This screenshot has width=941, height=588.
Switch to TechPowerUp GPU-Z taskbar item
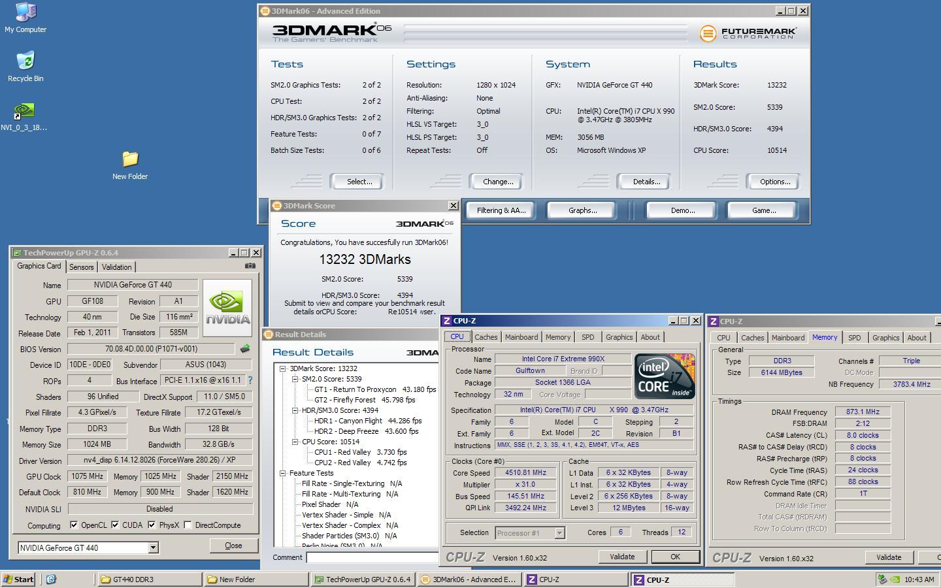point(362,580)
